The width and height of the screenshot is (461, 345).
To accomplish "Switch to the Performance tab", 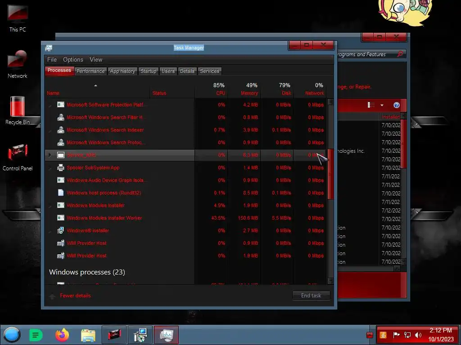I will 90,71.
